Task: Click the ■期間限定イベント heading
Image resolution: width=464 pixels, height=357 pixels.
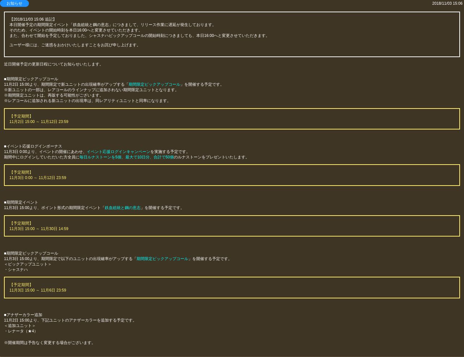Action: point(21,202)
